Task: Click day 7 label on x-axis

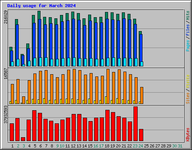Action: click(46, 146)
